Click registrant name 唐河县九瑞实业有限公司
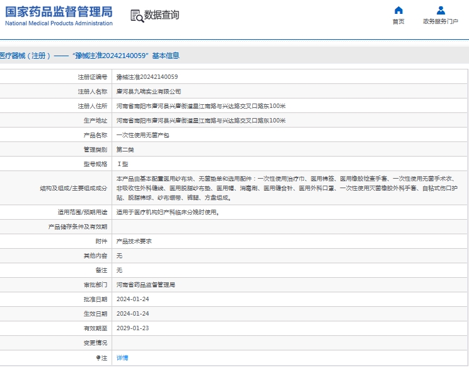The height and width of the screenshot is (370, 469). coord(149,92)
